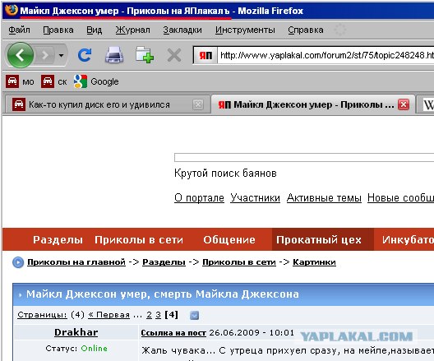This screenshot has height=361, width=434.
Task: Open the Журнал menu
Action: coord(133,30)
